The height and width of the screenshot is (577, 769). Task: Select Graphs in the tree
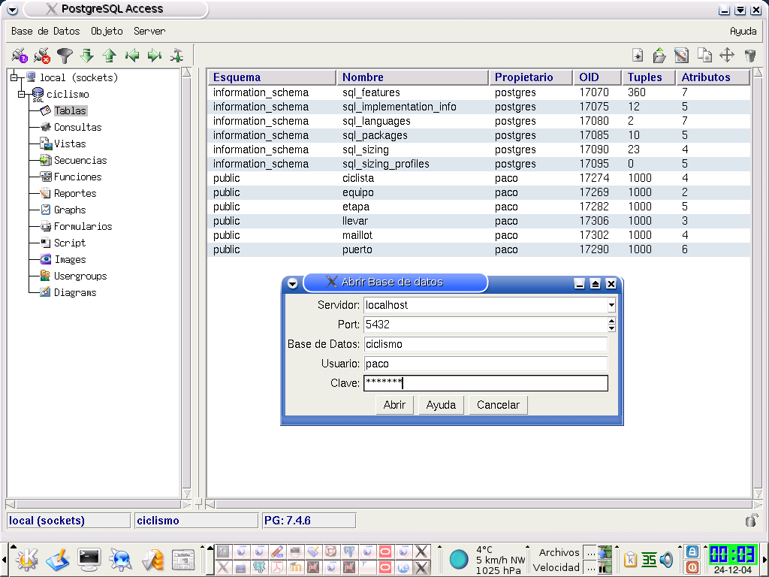[x=70, y=210]
